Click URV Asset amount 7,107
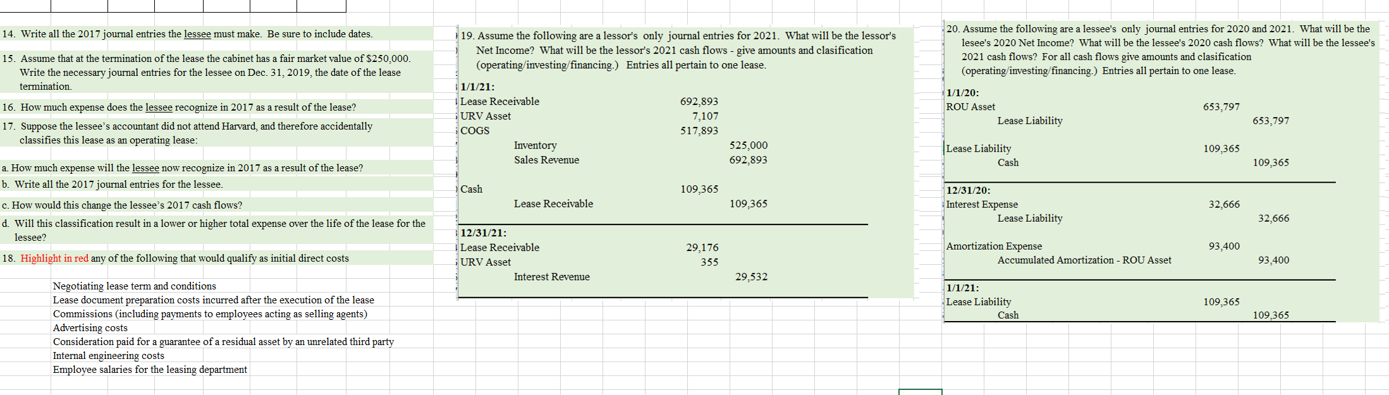 tap(705, 116)
